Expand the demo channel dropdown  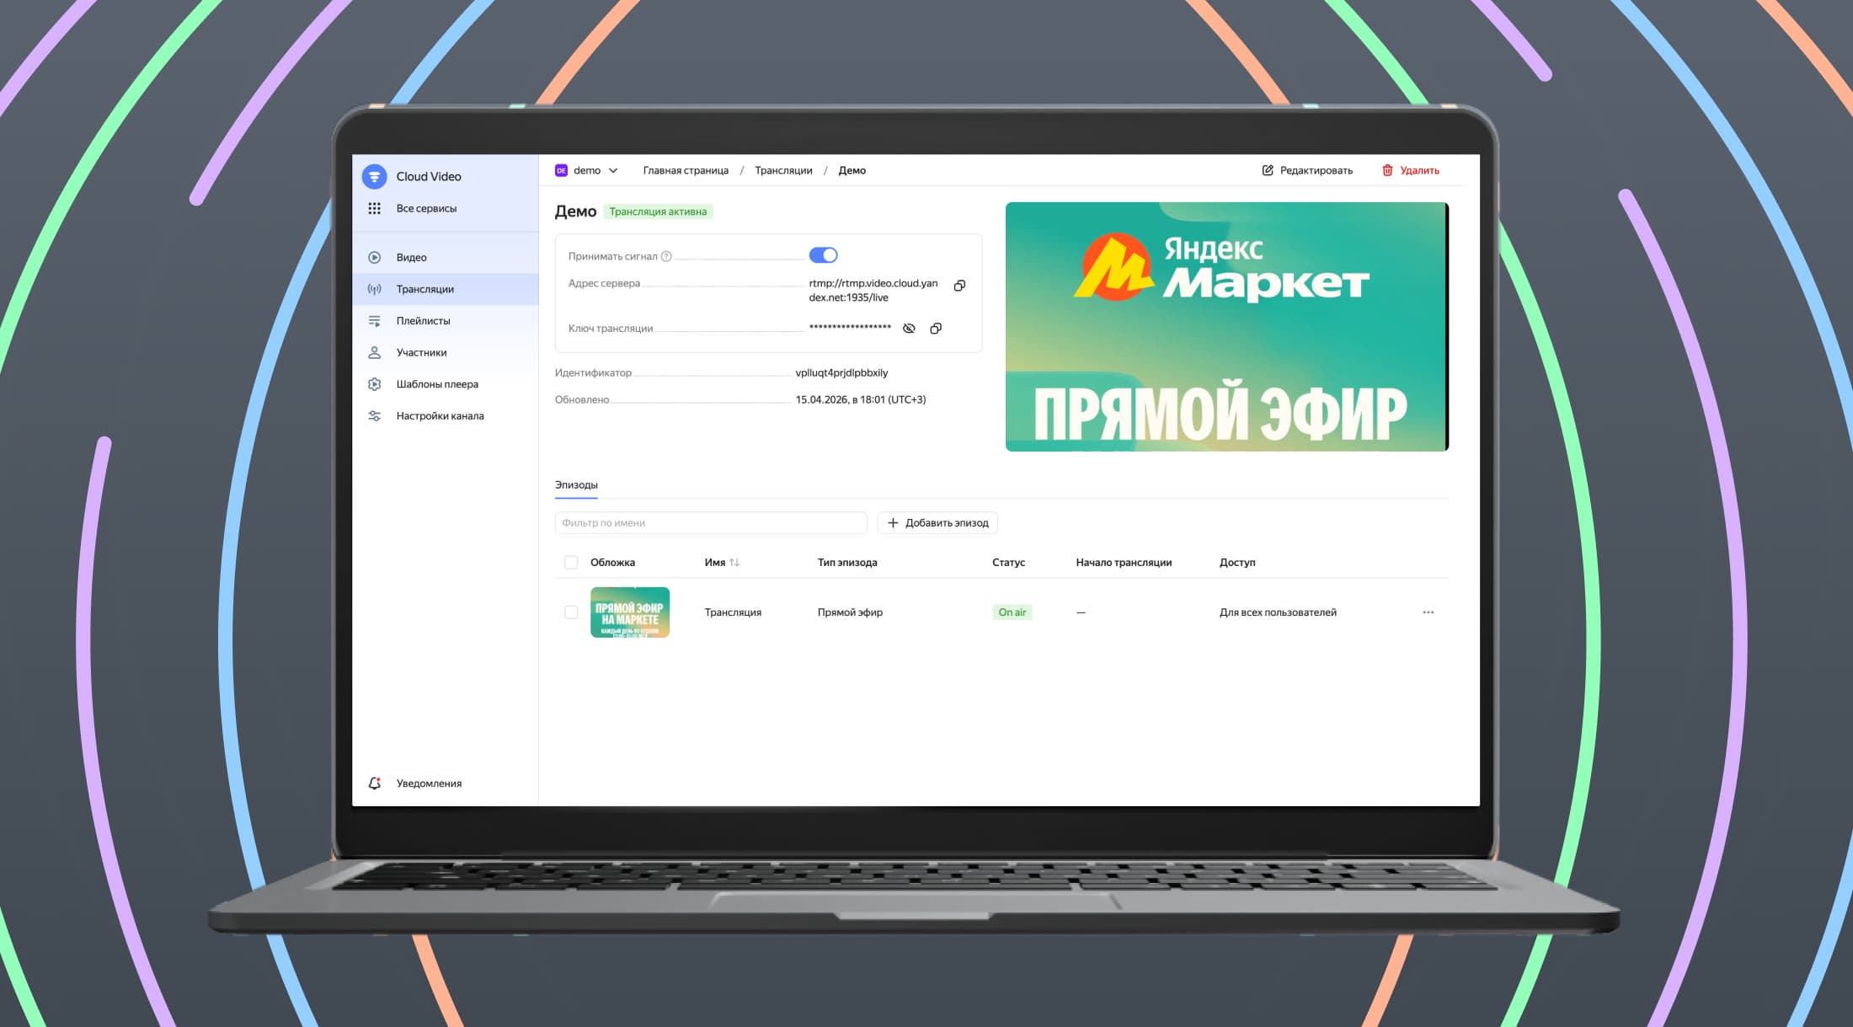pos(613,170)
